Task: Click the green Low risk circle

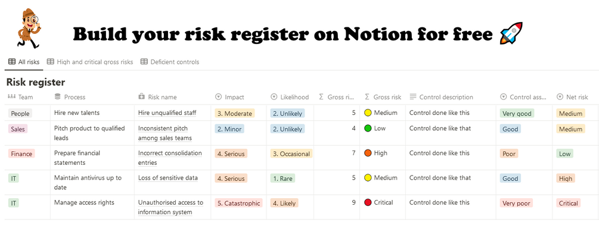Action: 368,129
